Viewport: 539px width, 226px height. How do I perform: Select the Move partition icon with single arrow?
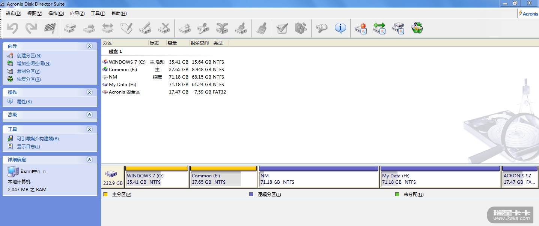coord(89,28)
